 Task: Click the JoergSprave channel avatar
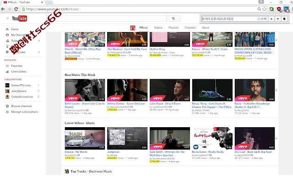point(7,91)
